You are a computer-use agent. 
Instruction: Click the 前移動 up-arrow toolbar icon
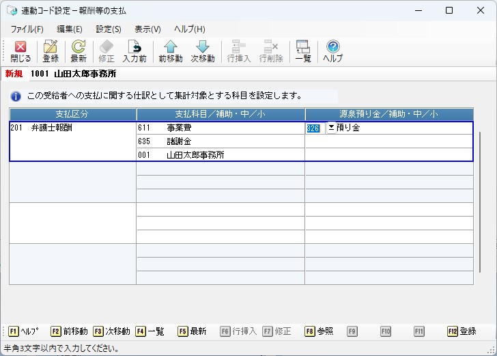pyautogui.click(x=170, y=51)
